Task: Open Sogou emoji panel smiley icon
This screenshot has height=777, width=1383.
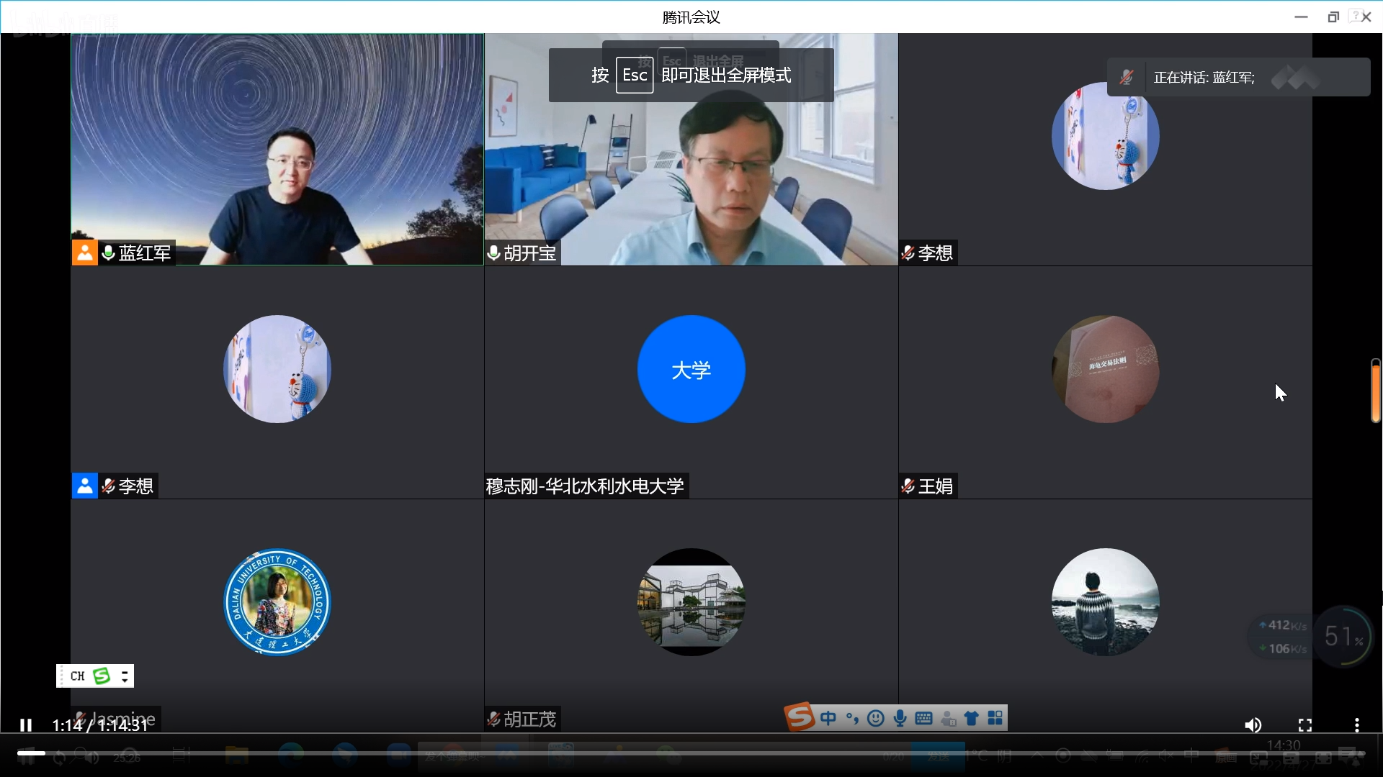Action: pyautogui.click(x=876, y=718)
